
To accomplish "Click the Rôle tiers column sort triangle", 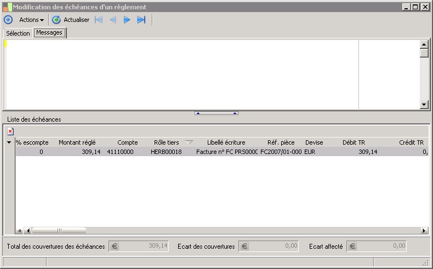I will 189,142.
